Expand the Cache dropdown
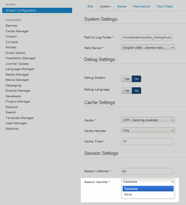 (148, 120)
